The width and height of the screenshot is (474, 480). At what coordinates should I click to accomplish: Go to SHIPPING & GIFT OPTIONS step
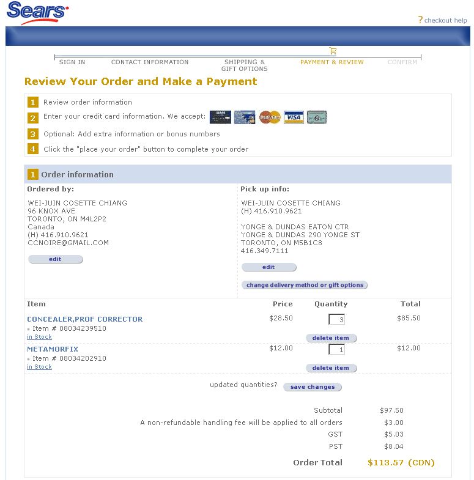click(245, 65)
